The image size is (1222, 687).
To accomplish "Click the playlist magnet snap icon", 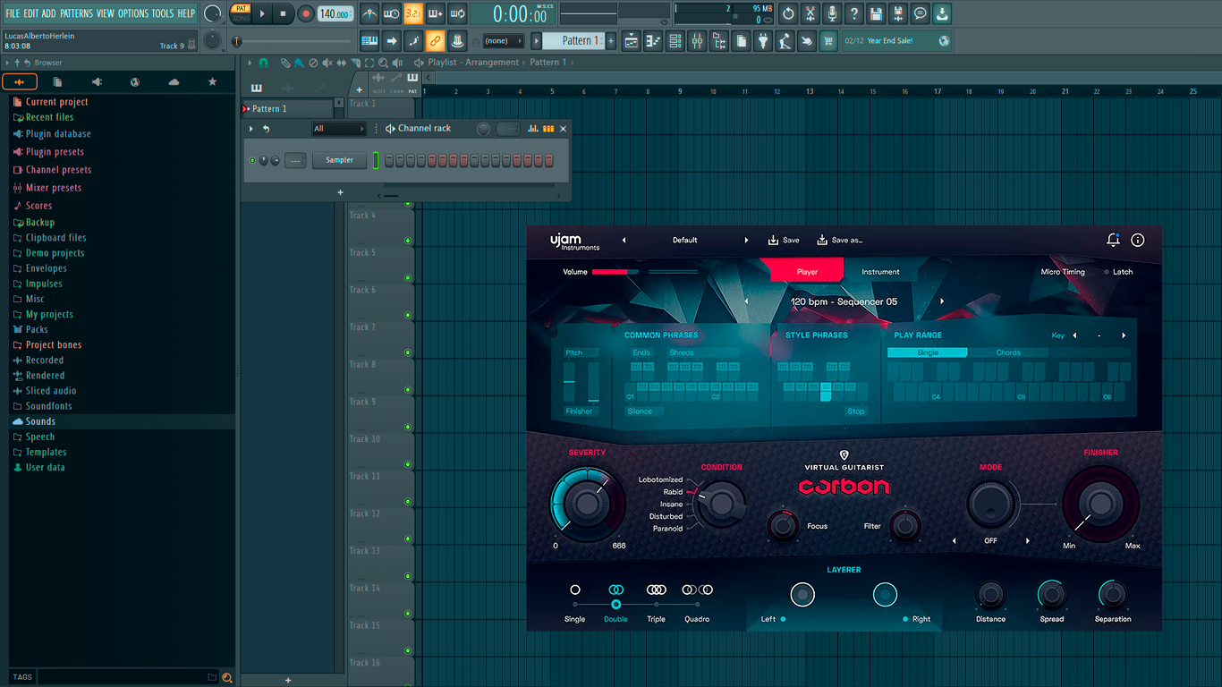I will (263, 63).
